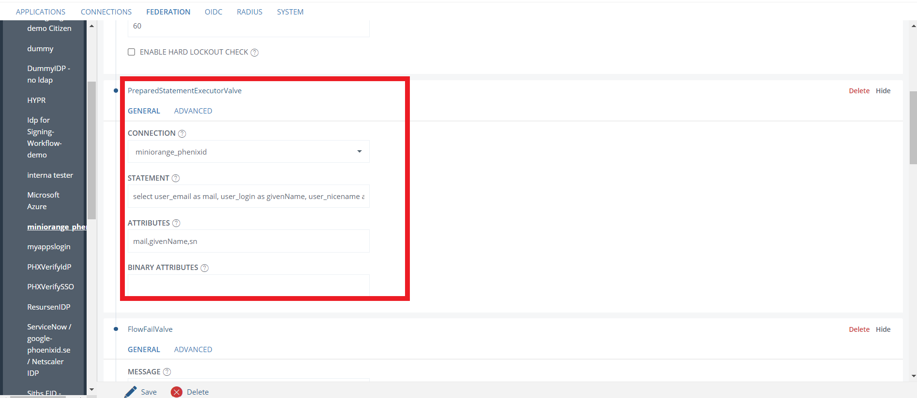Hide the FlowFailValve
The height and width of the screenshot is (398, 917).
883,329
